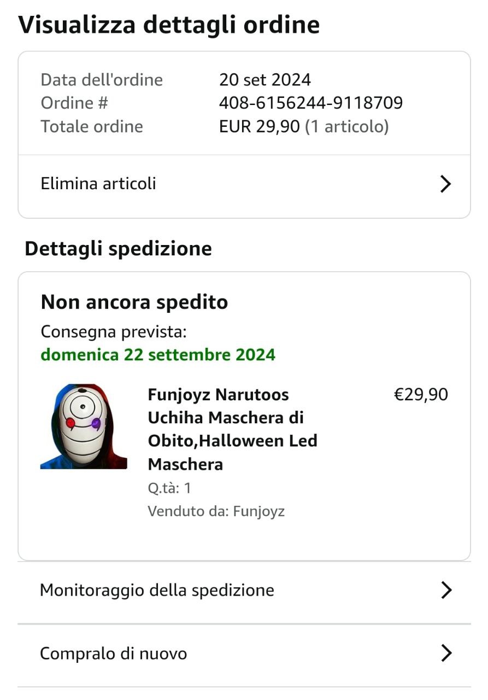This screenshot has height=700, width=488.
Task: Click the Consegna prevista label
Action: (114, 332)
